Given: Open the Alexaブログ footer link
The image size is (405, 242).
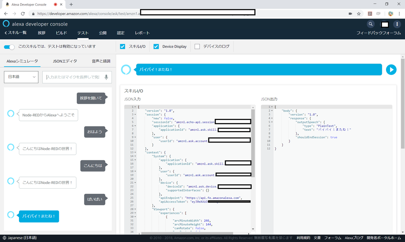Looking at the screenshot, I should [x=354, y=238].
